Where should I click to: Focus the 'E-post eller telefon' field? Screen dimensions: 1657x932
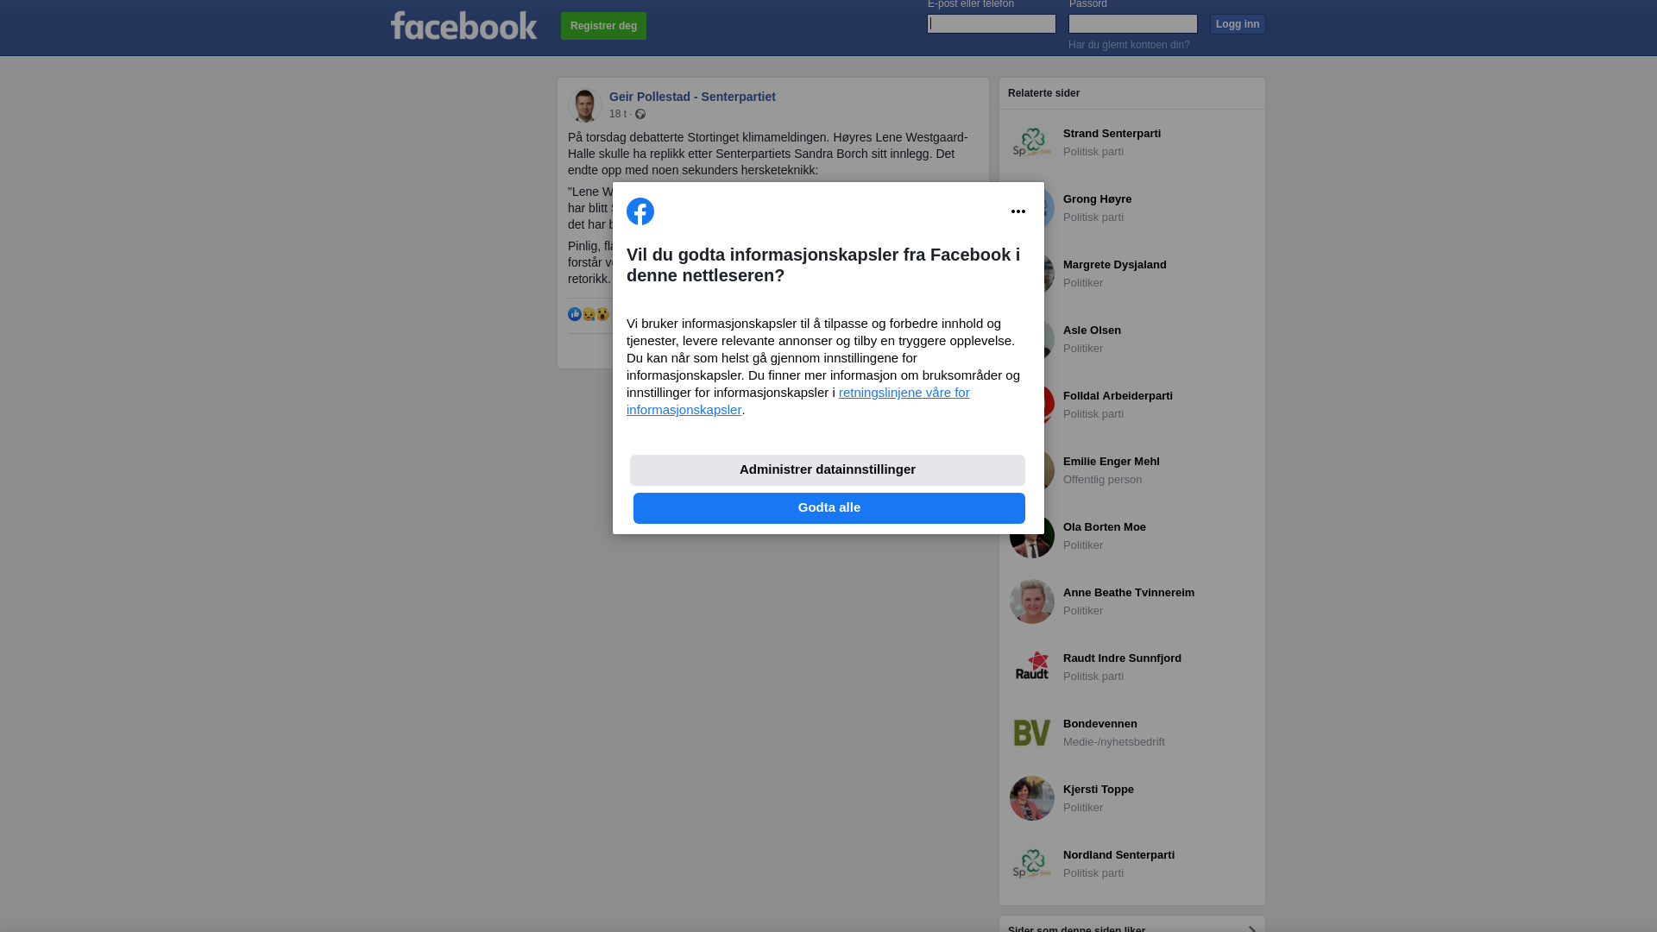[x=992, y=24]
